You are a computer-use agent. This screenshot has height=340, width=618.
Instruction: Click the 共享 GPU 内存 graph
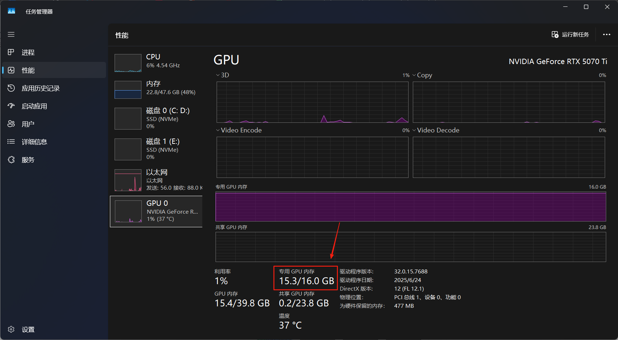pos(410,247)
